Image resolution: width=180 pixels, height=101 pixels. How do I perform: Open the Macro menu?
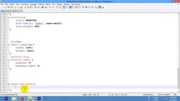[48, 4]
